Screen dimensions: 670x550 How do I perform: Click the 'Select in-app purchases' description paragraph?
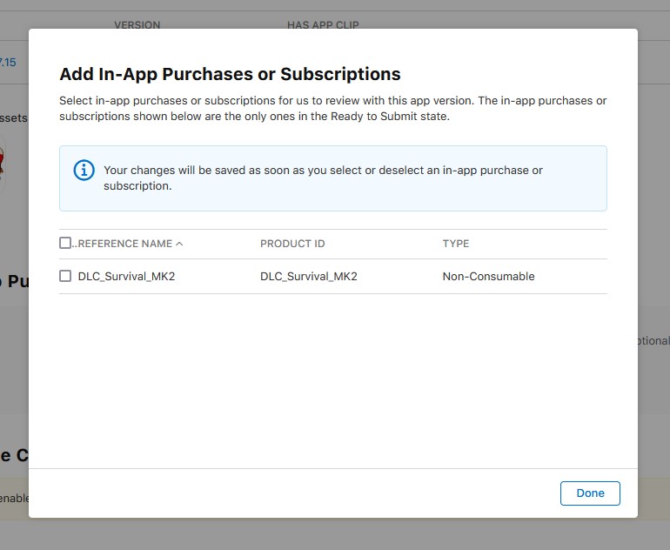point(332,108)
